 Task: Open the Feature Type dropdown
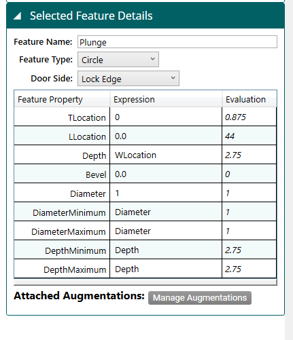pyautogui.click(x=118, y=60)
